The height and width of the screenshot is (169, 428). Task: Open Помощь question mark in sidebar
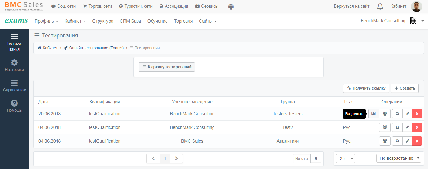pos(14,106)
